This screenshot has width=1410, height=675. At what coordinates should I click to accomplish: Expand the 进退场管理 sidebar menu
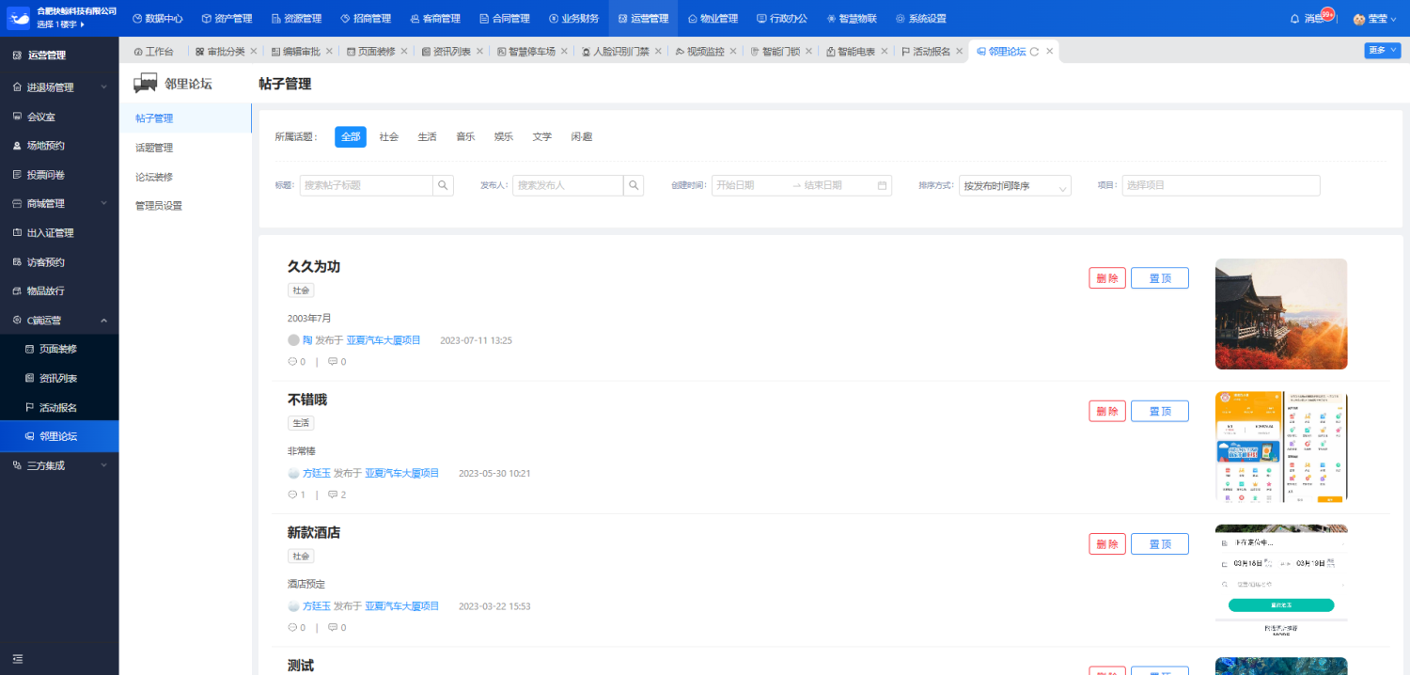tap(60, 87)
